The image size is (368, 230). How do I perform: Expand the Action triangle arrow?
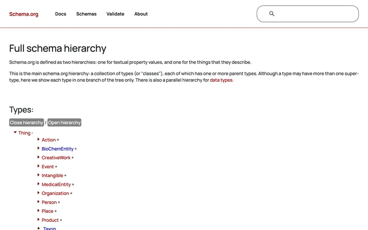pyautogui.click(x=39, y=139)
